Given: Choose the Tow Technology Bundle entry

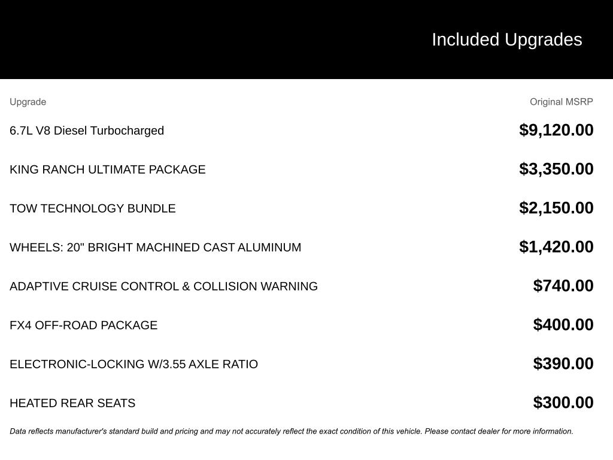Looking at the screenshot, I should [93, 208].
